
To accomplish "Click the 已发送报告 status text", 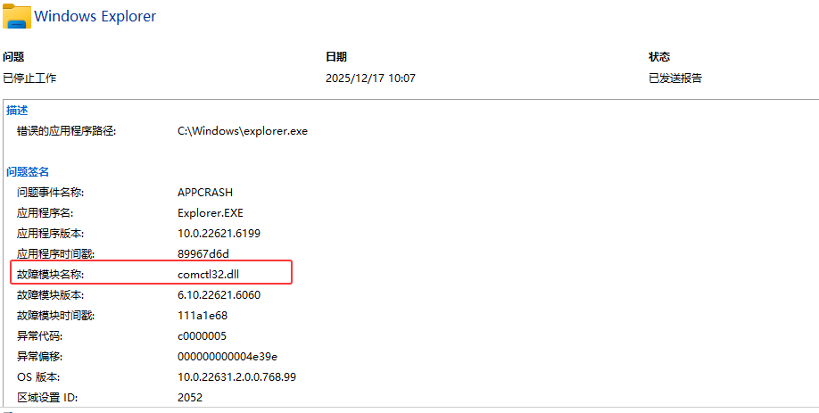I will coord(675,78).
